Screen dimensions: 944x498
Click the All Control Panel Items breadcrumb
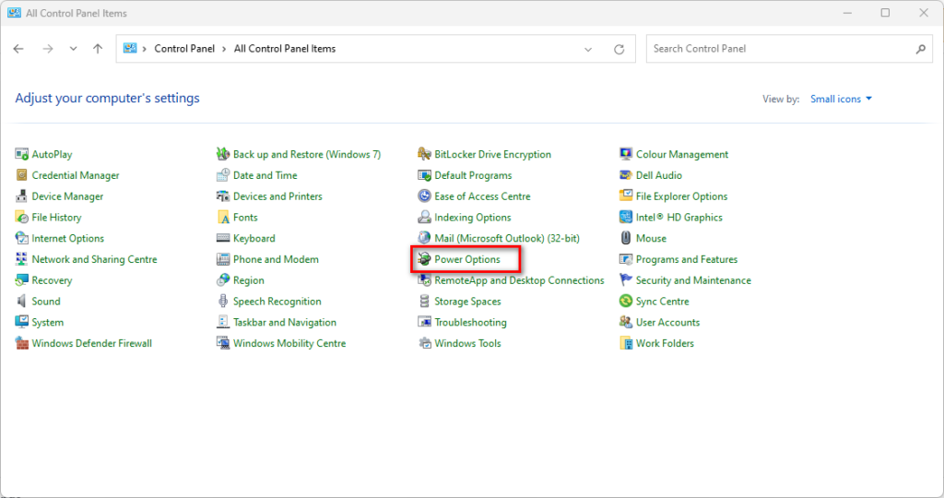pyautogui.click(x=285, y=49)
